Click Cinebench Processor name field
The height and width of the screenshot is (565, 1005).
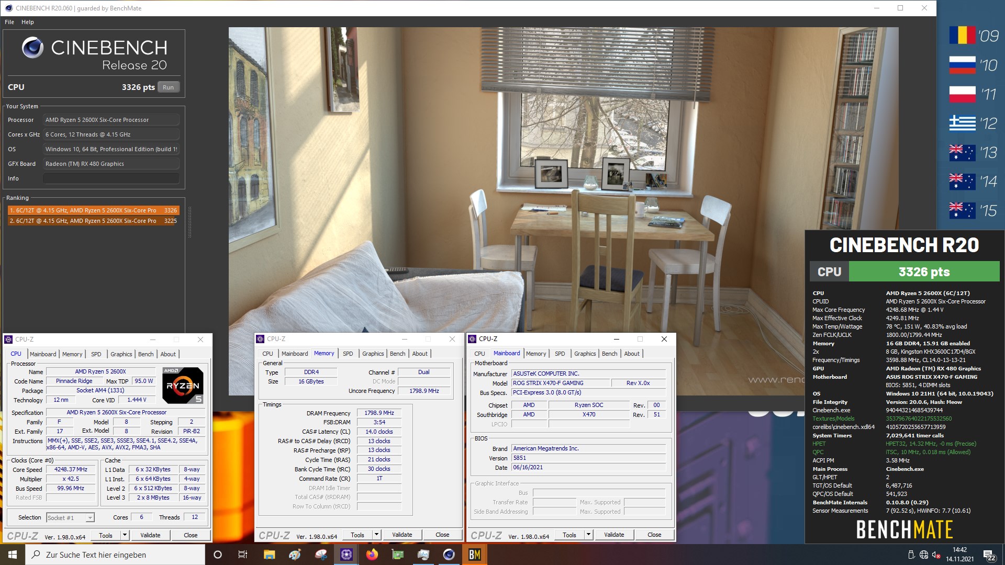(x=111, y=120)
